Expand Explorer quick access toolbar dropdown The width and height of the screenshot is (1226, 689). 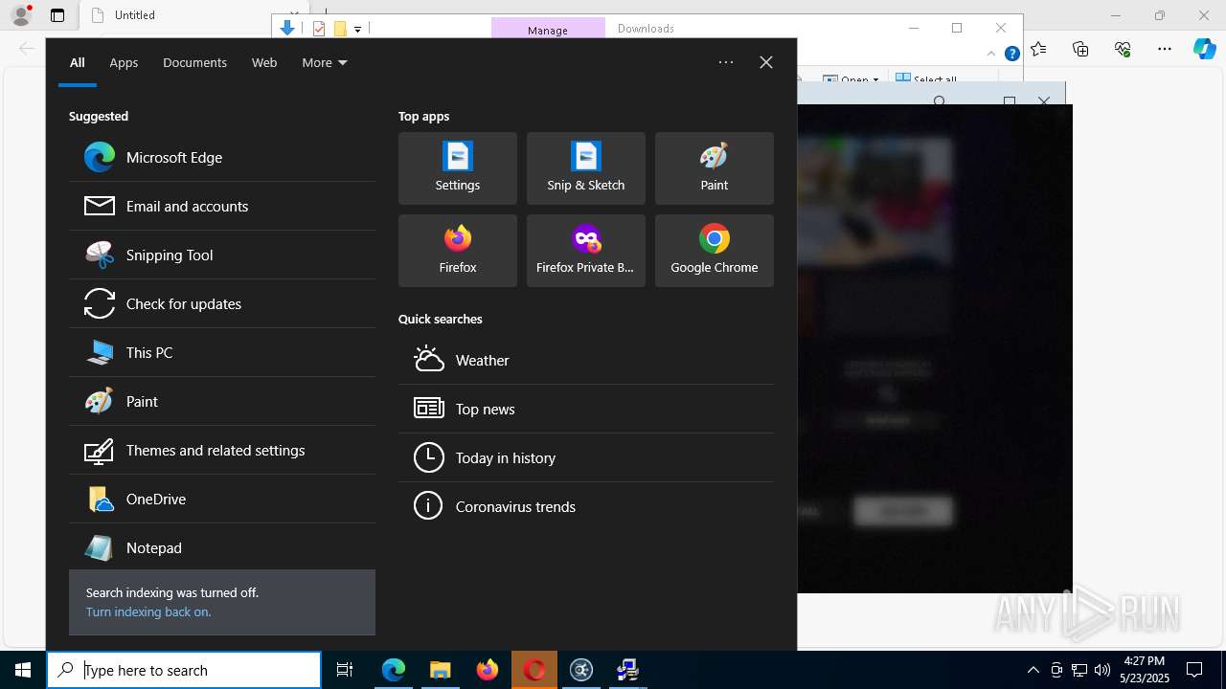tap(358, 29)
